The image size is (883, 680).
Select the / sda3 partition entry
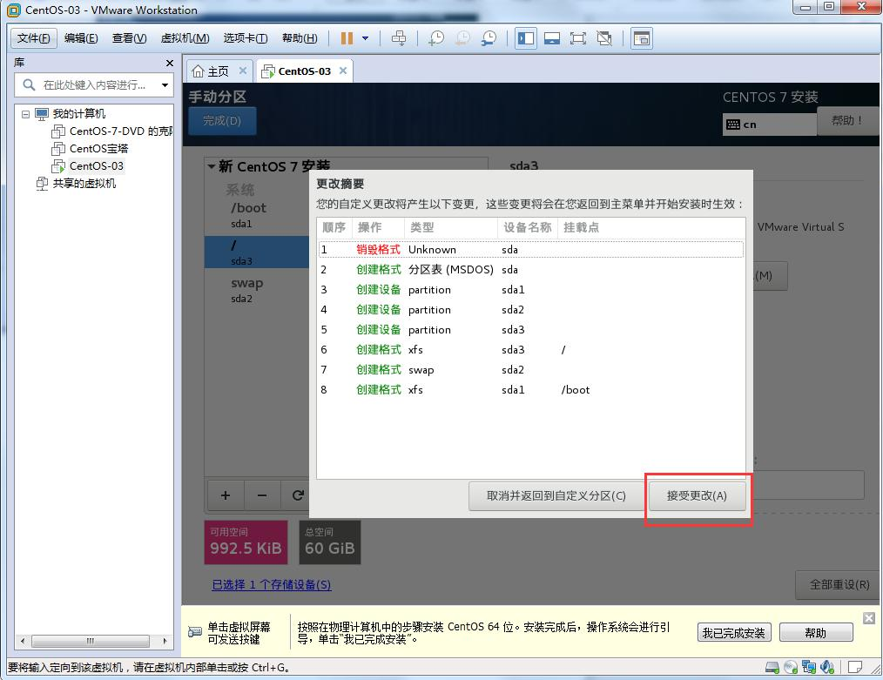coord(257,252)
